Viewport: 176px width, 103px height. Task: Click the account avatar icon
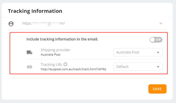[11, 24]
